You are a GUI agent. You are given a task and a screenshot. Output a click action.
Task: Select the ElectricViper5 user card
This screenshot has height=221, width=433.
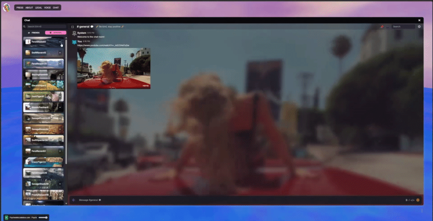point(43,85)
